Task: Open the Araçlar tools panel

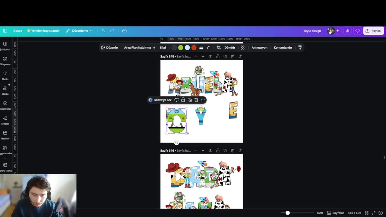Action: tap(5, 120)
